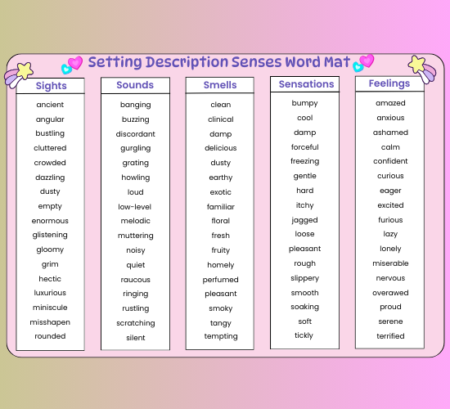Image resolution: width=450 pixels, height=409 pixels.
Task: Select the Sights column header
Action: [x=51, y=86]
